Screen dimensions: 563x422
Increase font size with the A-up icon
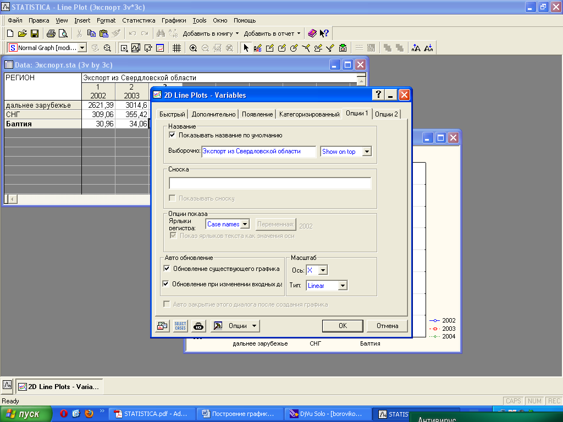point(416,48)
